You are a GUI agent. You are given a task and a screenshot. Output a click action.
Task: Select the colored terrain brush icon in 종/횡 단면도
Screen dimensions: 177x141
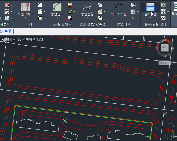coord(70,12)
